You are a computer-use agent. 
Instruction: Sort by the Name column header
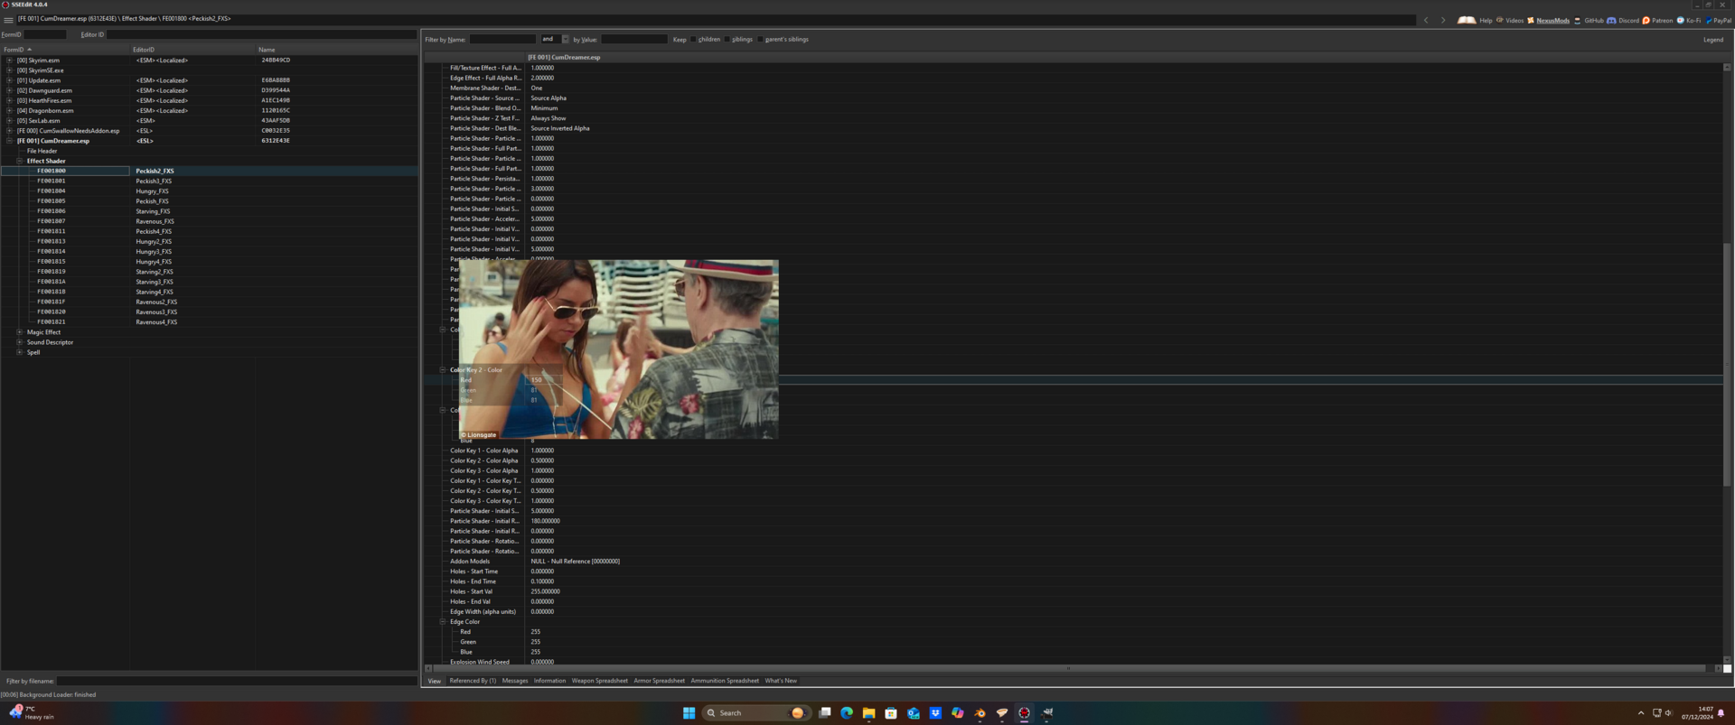(336, 50)
